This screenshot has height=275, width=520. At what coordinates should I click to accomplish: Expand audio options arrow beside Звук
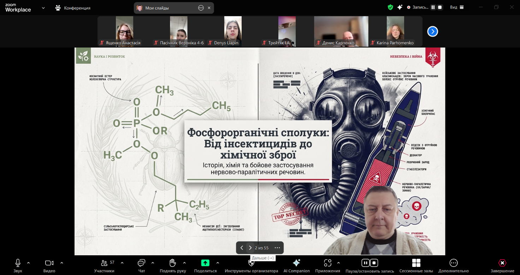click(x=29, y=263)
